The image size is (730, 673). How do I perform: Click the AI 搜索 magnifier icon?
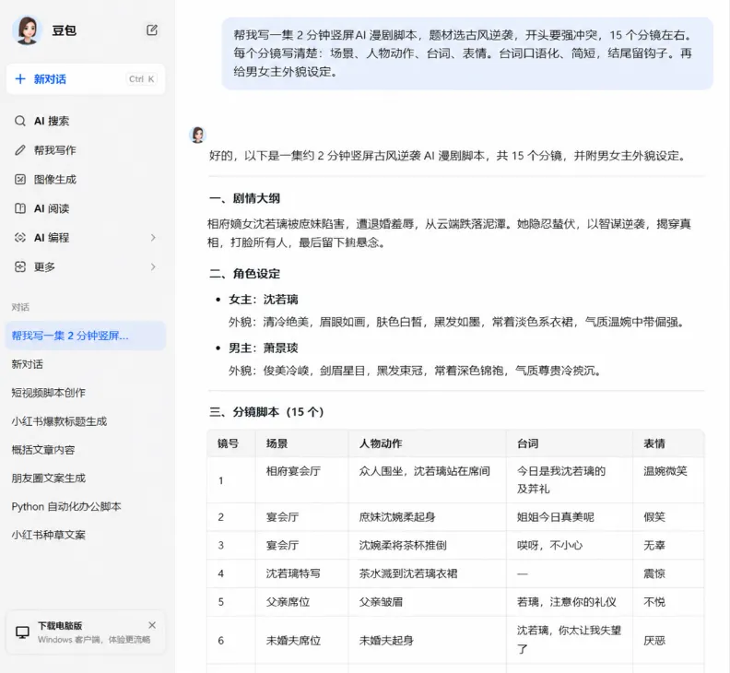coord(20,121)
